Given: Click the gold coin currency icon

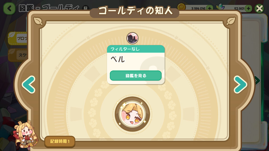Looking at the screenshot, I should tap(181, 7).
